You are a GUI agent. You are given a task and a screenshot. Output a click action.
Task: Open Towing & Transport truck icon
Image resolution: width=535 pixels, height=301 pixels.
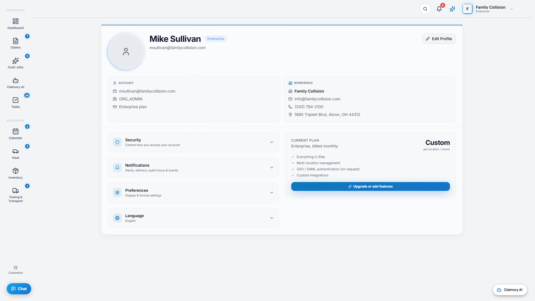pyautogui.click(x=16, y=191)
